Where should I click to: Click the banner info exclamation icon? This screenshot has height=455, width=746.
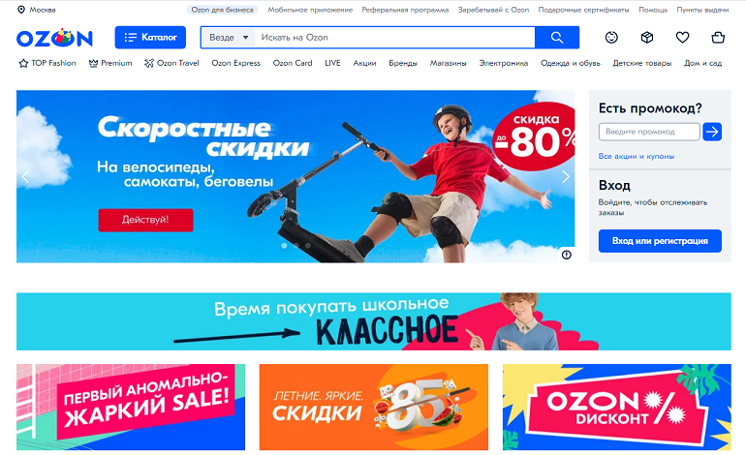pyautogui.click(x=566, y=255)
